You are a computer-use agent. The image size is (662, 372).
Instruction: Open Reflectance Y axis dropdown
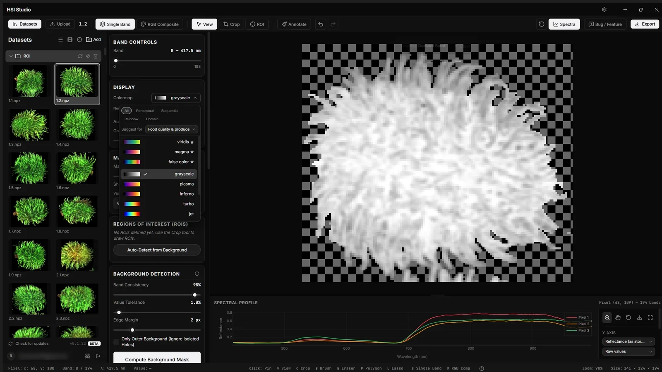click(x=628, y=341)
